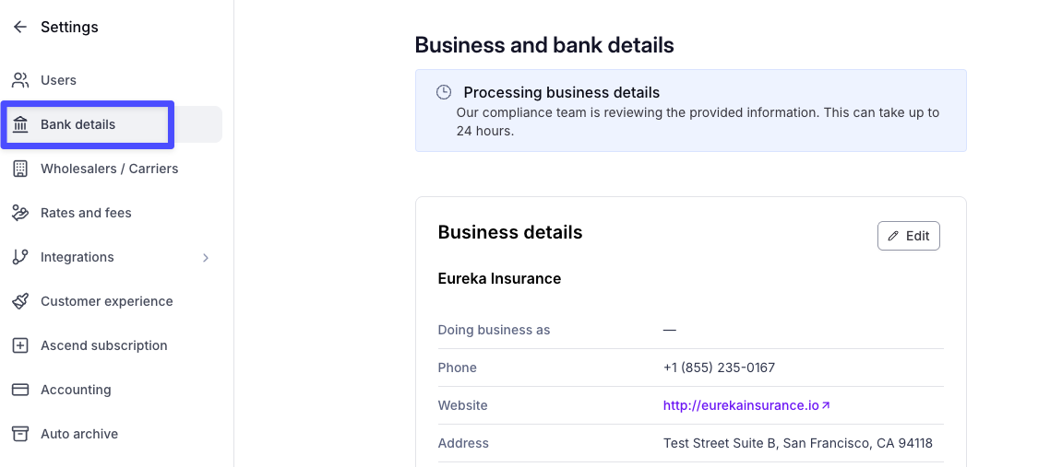Go to Rates and fees
Screen dimensions: 1050x467
coord(111,213)
